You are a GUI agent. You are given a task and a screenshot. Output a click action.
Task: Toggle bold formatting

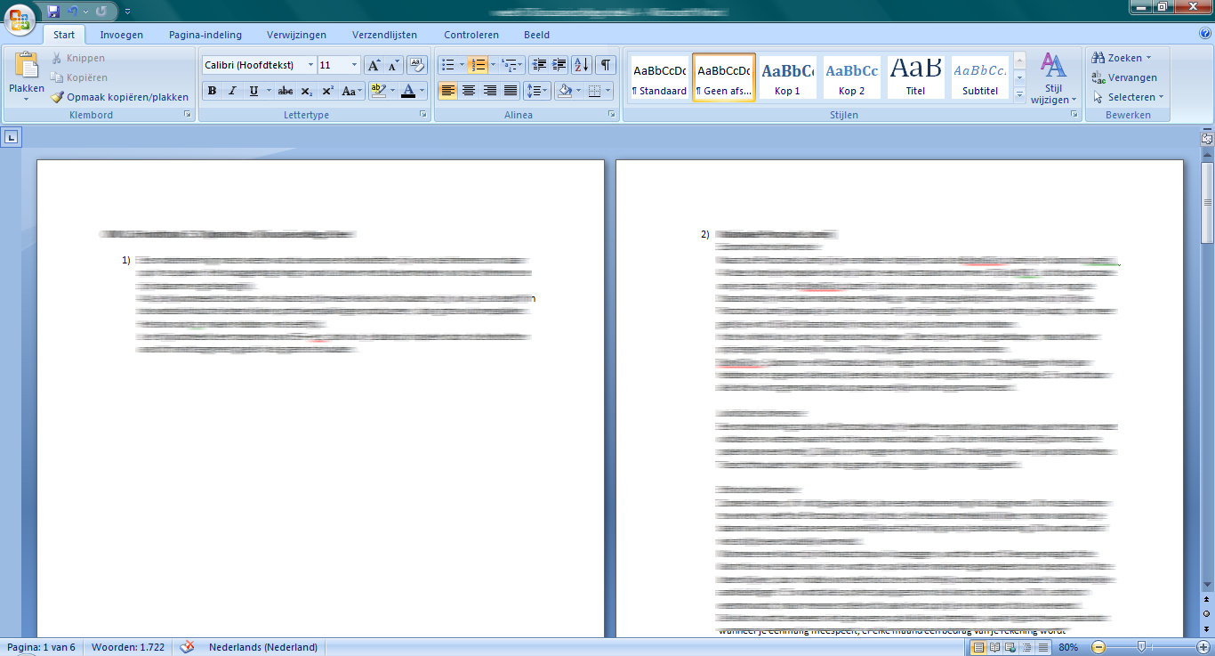[212, 91]
